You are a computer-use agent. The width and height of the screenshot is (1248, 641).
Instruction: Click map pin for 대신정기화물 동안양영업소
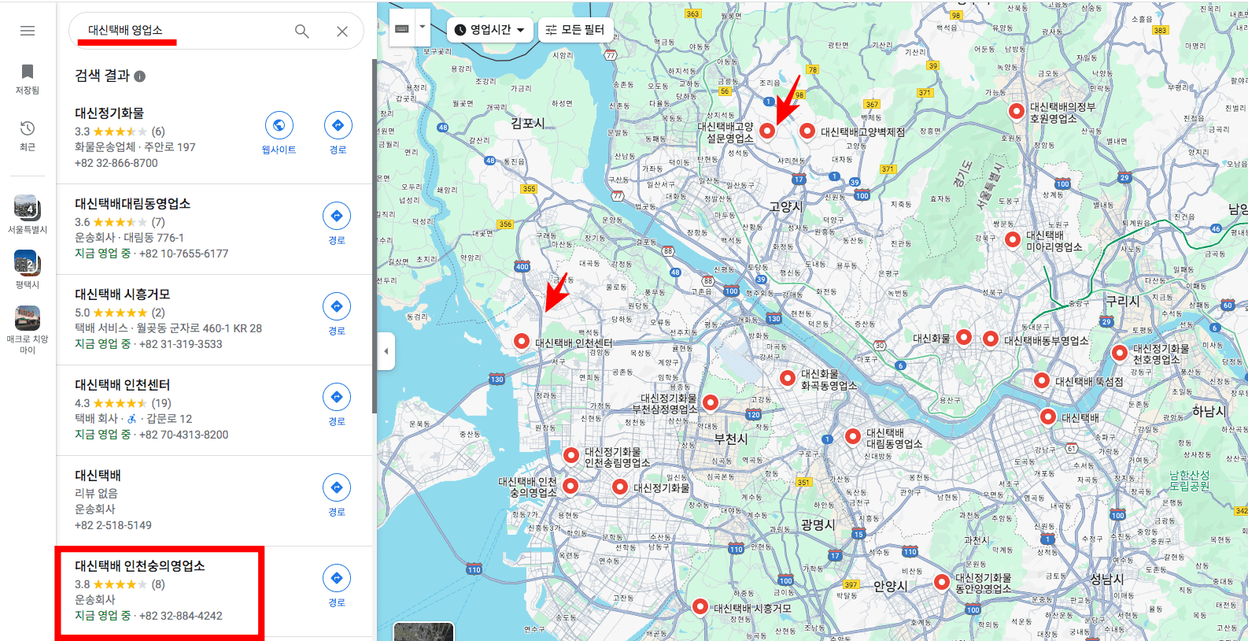[942, 582]
